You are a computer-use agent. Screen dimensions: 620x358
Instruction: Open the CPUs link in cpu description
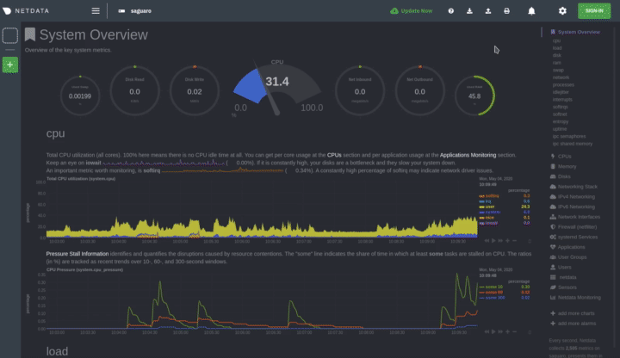[334, 155]
